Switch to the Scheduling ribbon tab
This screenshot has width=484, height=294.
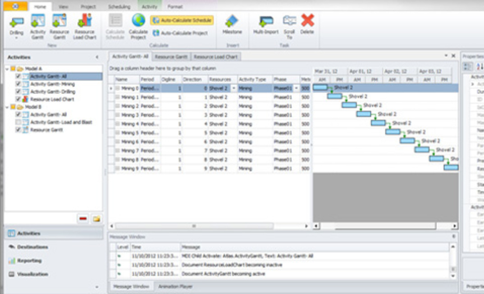coord(119,7)
